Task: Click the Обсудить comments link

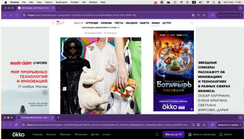Action: coord(110,33)
